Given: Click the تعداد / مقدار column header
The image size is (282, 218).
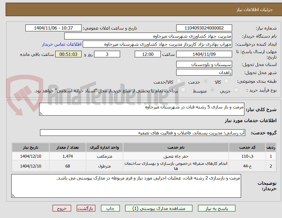Looking at the screenshot, I should [x=68, y=148].
